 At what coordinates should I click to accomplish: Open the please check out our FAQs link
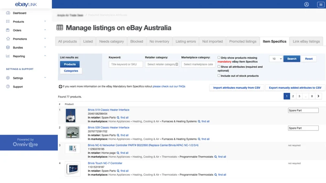point(169,86)
